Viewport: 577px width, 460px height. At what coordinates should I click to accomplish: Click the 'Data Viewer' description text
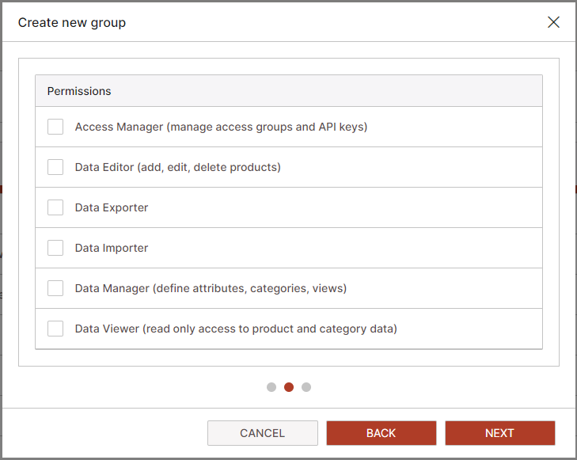pyautogui.click(x=236, y=329)
